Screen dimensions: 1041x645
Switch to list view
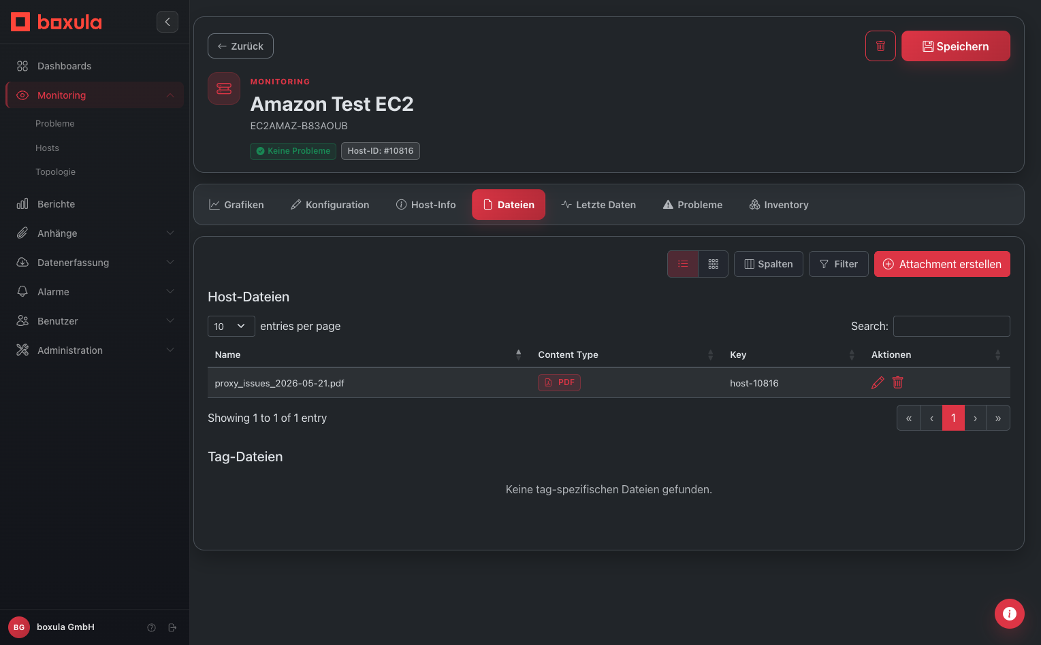click(x=683, y=264)
